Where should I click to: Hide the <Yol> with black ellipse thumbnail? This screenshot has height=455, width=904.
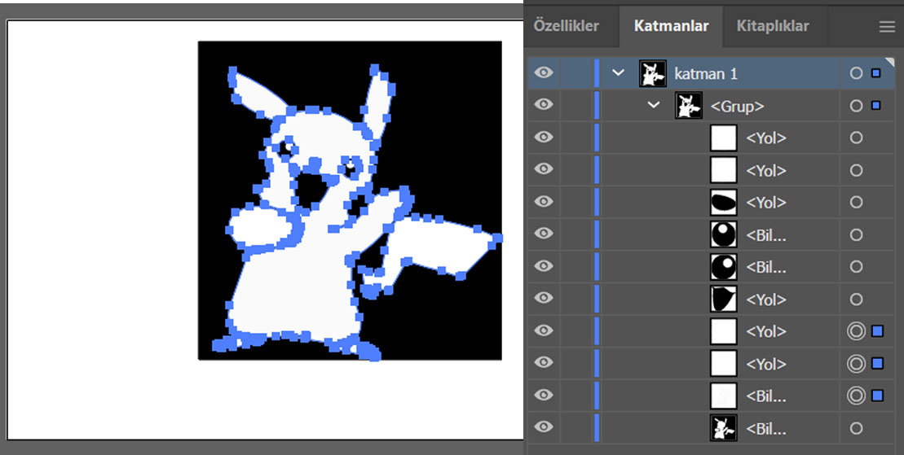(544, 202)
